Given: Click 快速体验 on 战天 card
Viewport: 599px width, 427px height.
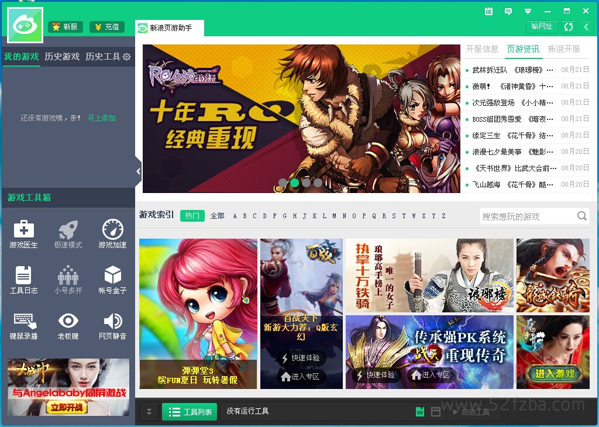Looking at the screenshot, I should (x=376, y=375).
